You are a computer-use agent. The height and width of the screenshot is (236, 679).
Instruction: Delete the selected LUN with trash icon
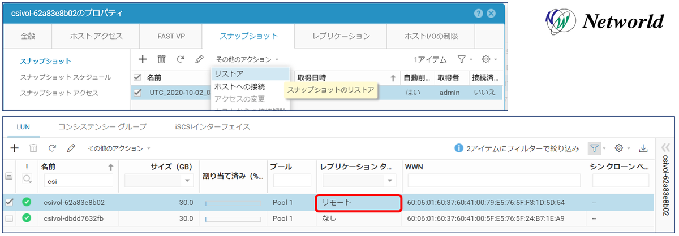[33, 148]
